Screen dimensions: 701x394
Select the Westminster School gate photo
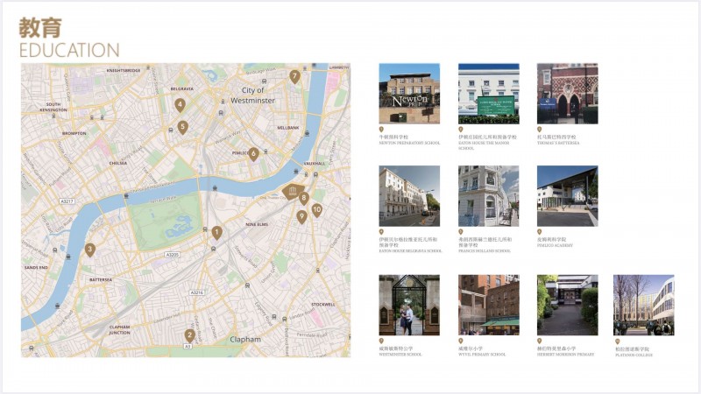[x=409, y=305]
